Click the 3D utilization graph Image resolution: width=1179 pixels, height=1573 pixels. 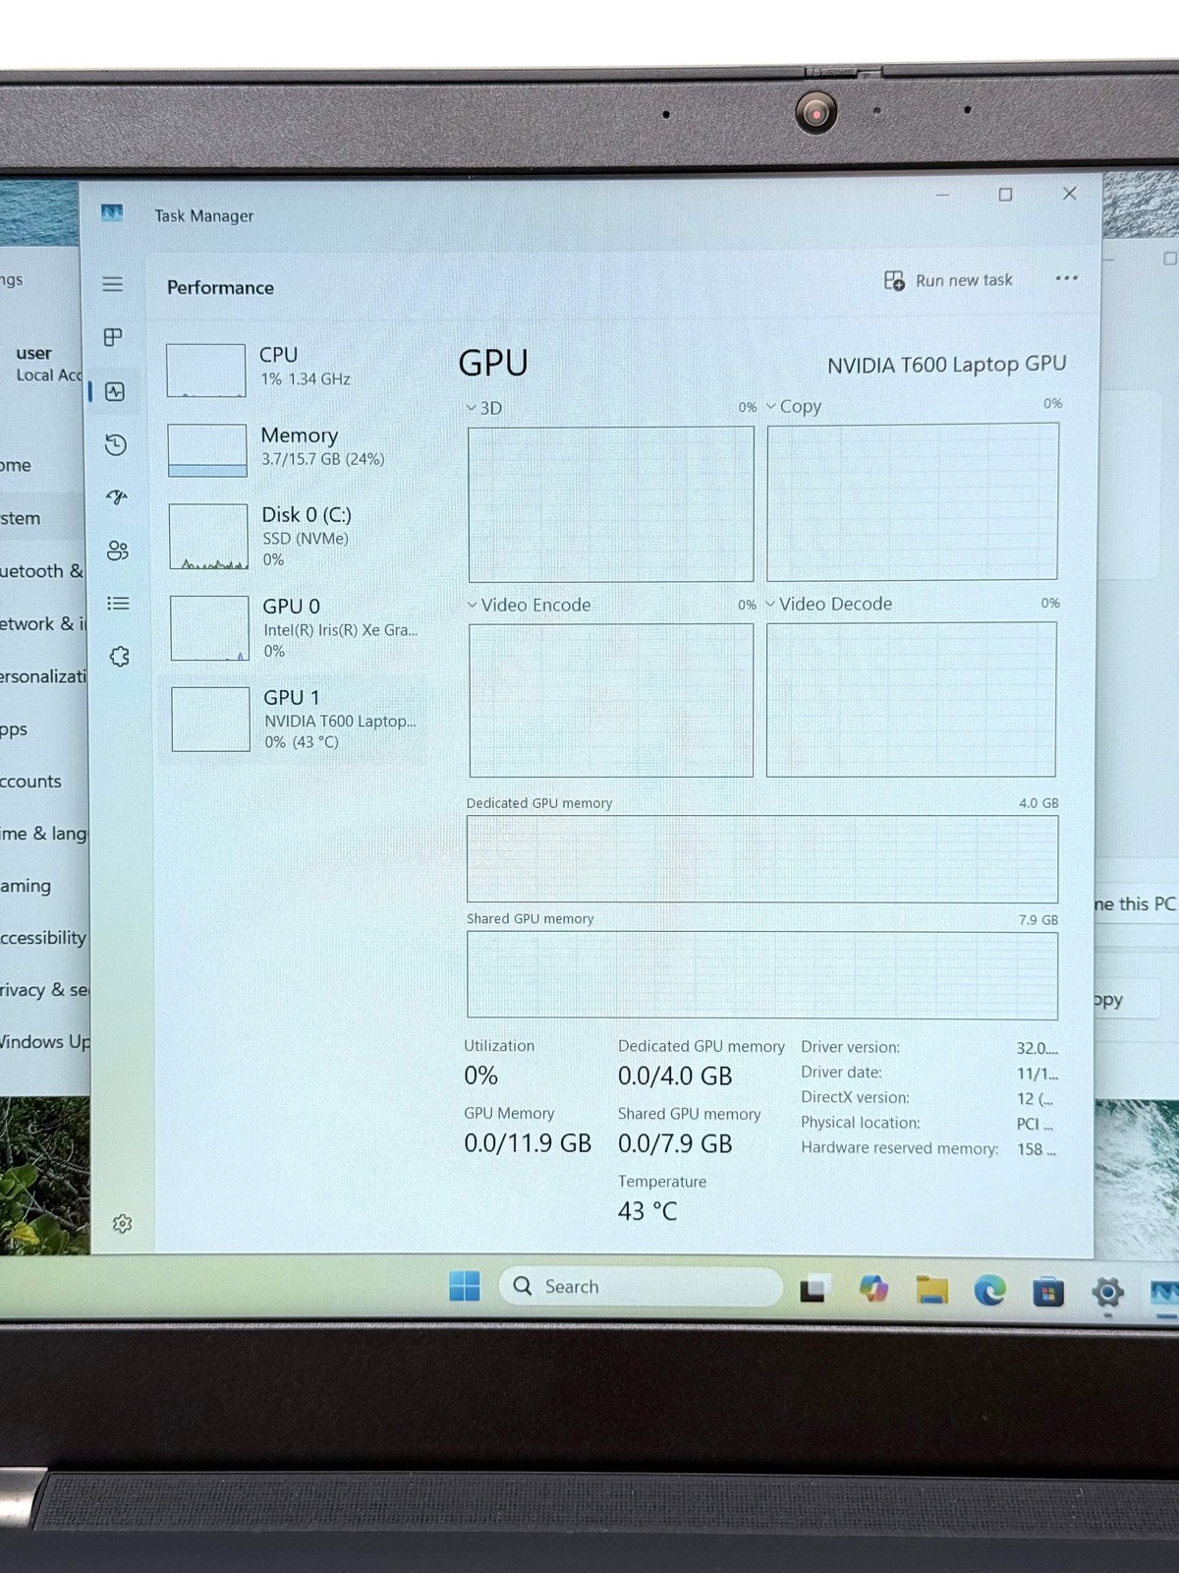point(611,503)
